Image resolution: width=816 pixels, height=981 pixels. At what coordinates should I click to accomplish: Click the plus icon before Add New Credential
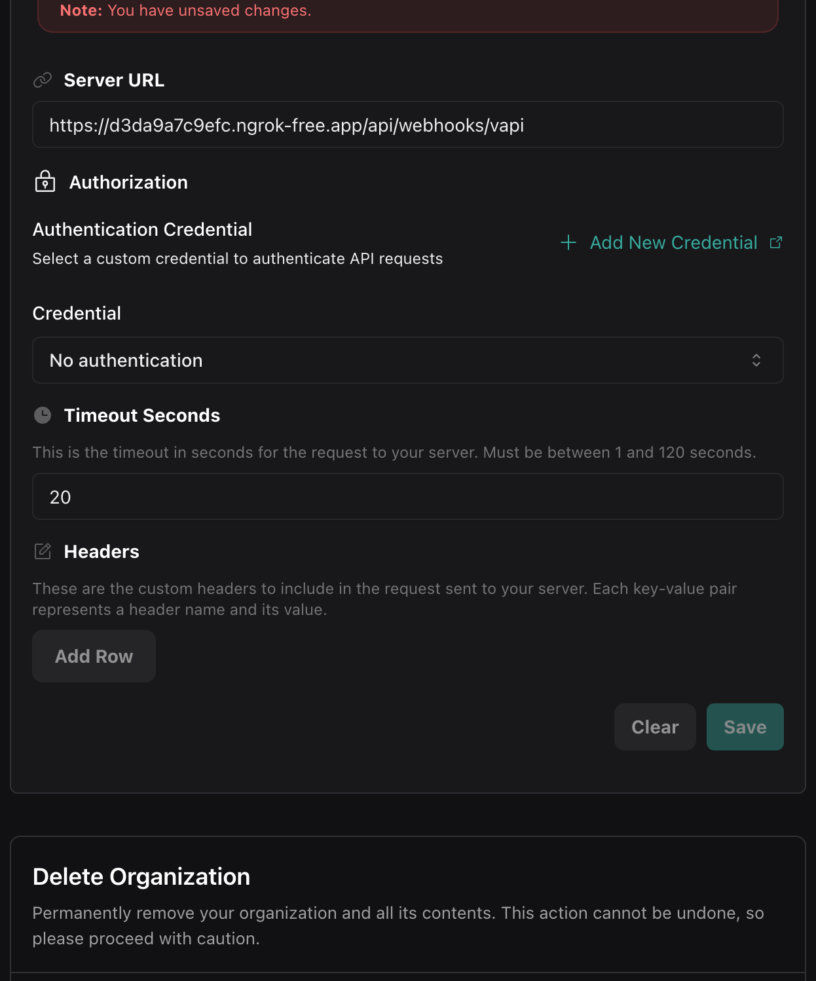pyautogui.click(x=568, y=242)
